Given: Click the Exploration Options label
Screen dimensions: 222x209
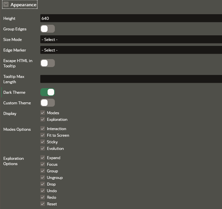Looking at the screenshot, I should [14, 161].
